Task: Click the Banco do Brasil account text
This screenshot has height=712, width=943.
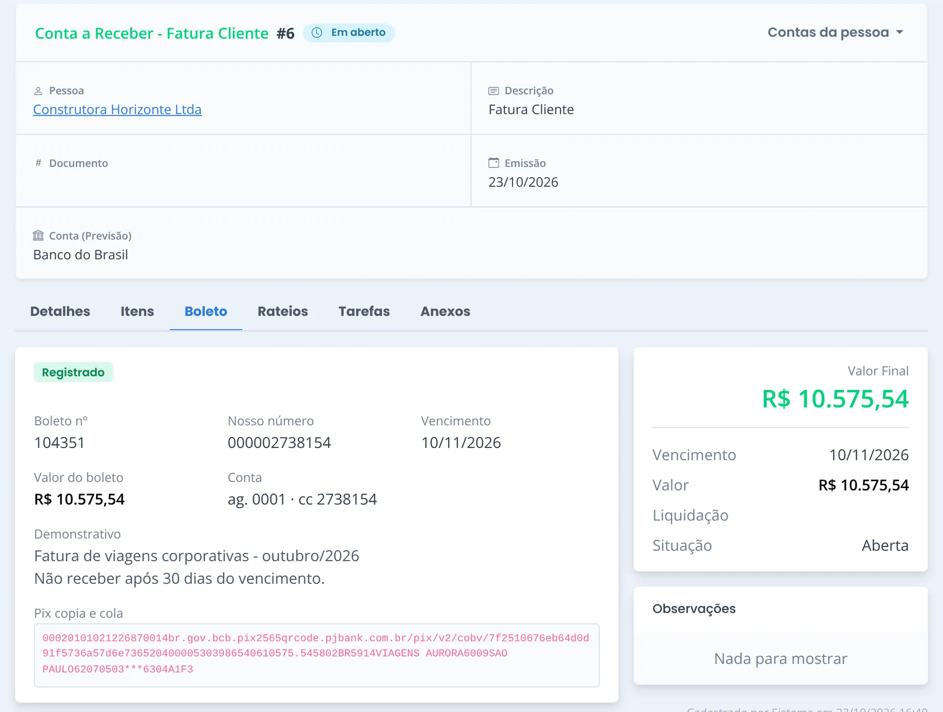Action: tap(81, 255)
